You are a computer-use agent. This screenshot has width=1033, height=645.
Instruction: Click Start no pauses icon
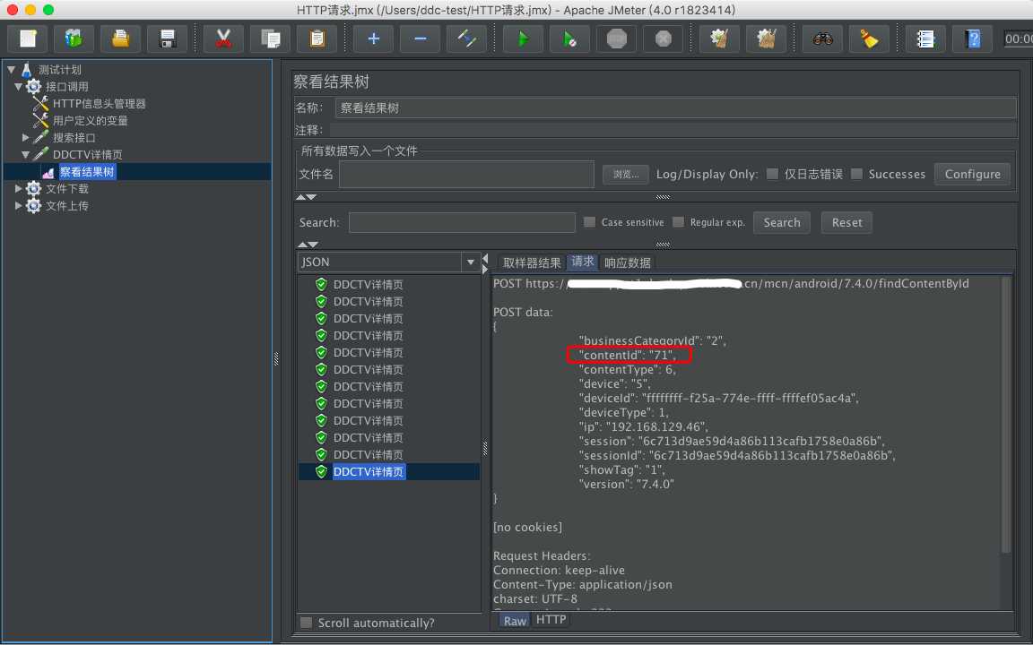coord(570,39)
